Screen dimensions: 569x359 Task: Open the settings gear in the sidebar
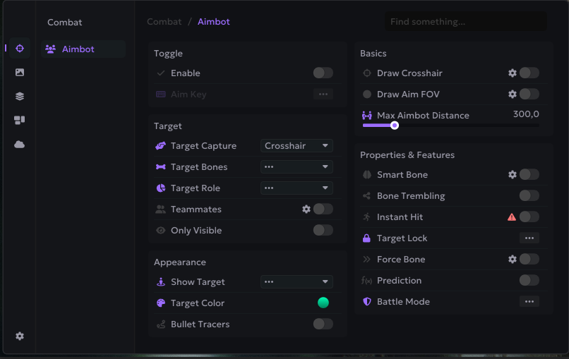tap(20, 336)
